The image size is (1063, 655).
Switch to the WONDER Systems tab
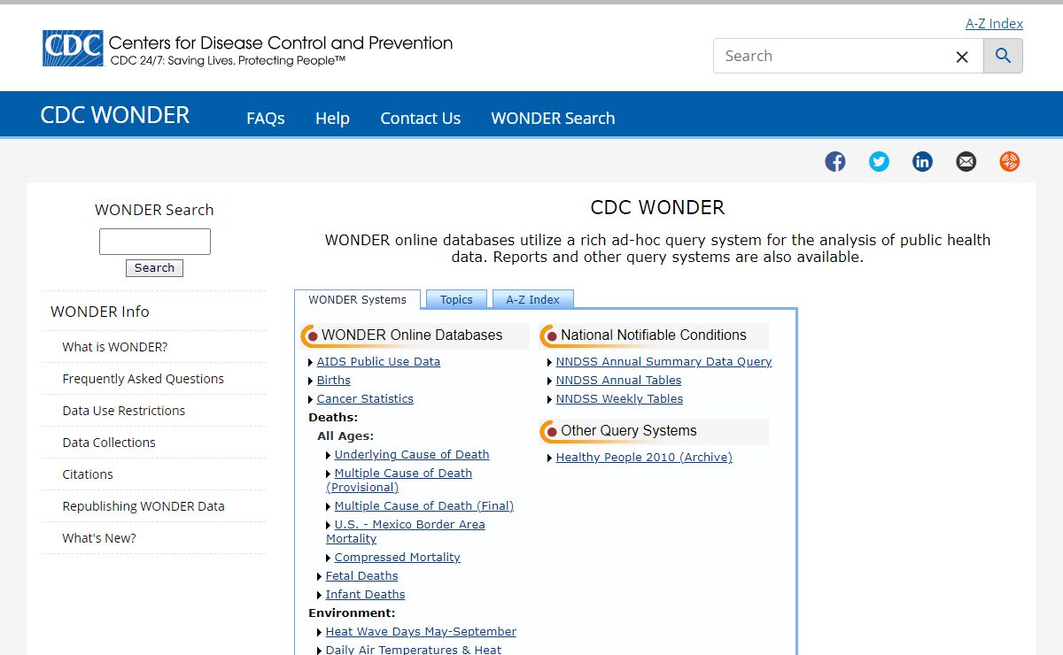coord(357,299)
